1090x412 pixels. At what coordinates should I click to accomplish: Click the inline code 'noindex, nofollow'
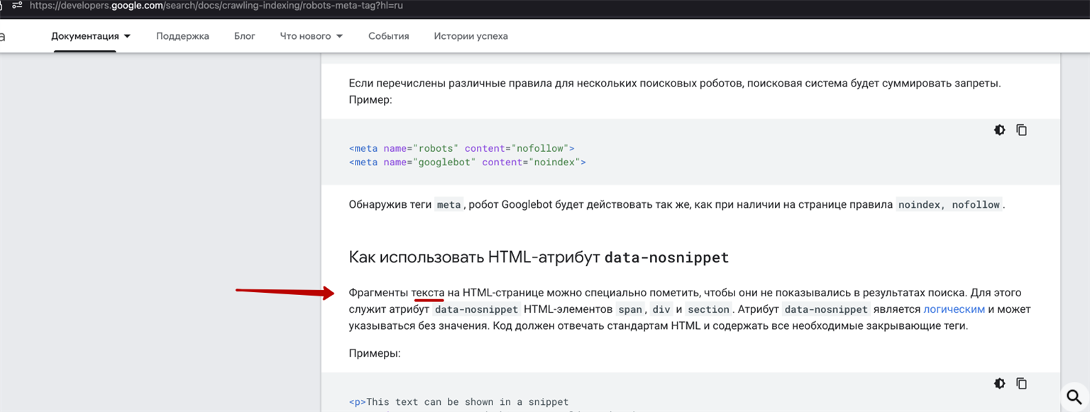coord(949,205)
